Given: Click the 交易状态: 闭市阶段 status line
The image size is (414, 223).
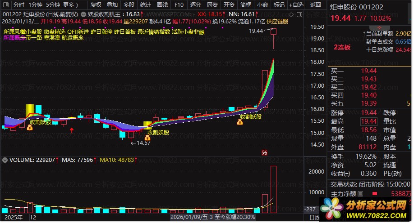Looking at the screenshot, I should tap(370, 184).
